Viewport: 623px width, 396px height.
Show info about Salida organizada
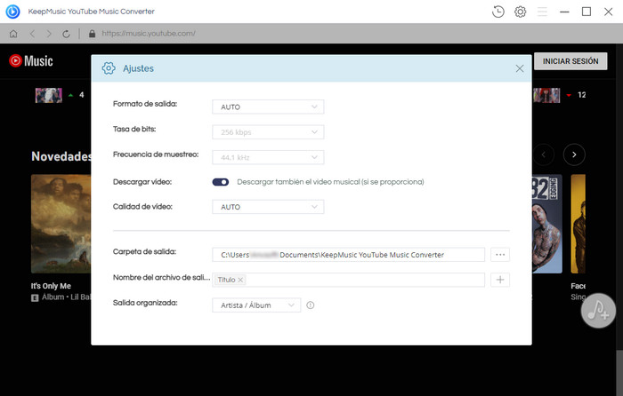tap(311, 305)
